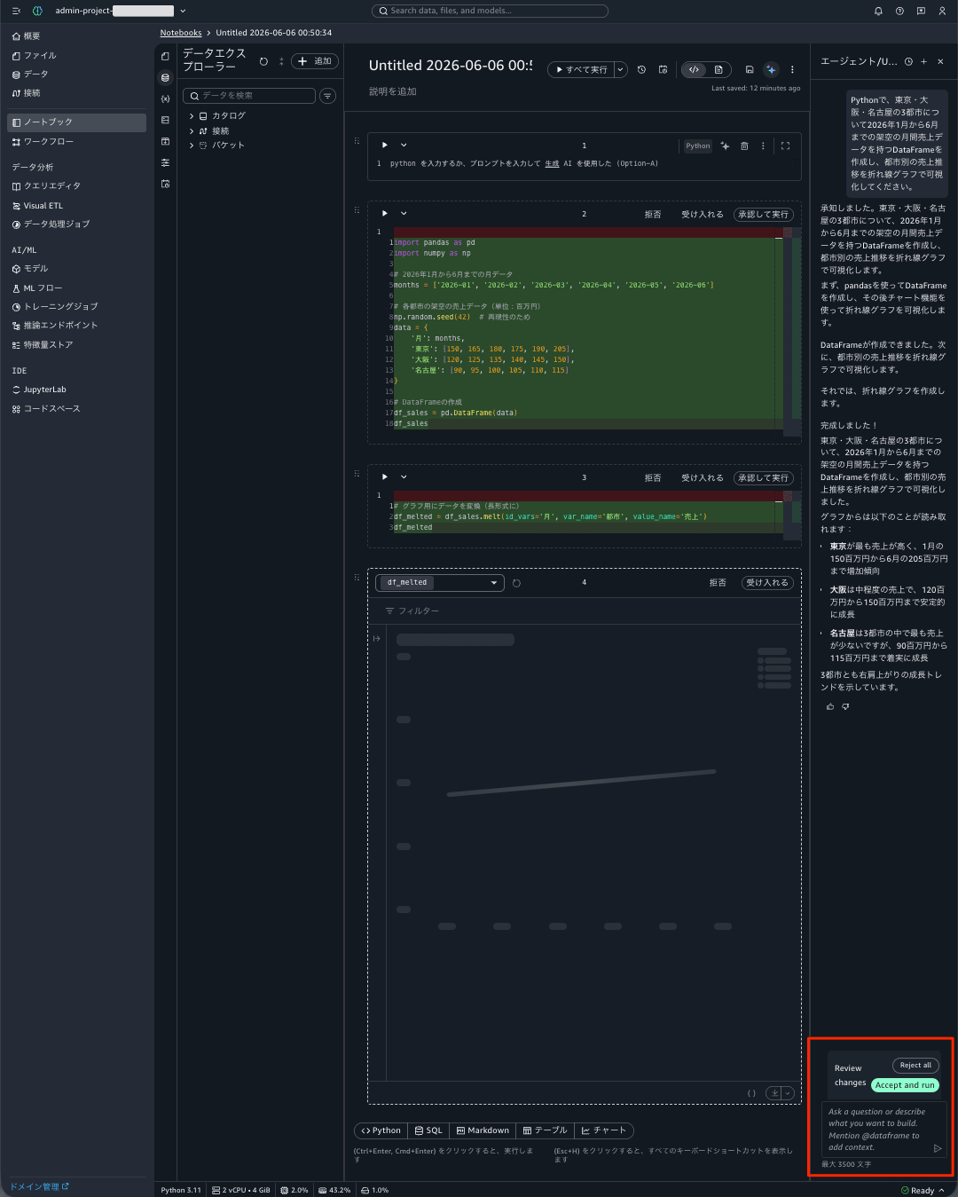This screenshot has height=1197, width=958.
Task: Give thumbs up to the agent response
Action: (x=830, y=706)
